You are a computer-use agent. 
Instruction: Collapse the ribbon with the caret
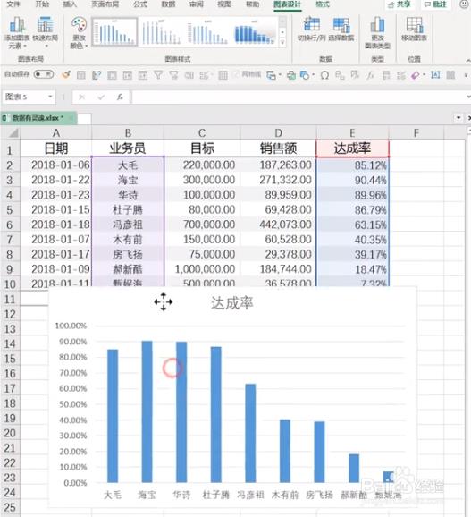pyautogui.click(x=468, y=60)
